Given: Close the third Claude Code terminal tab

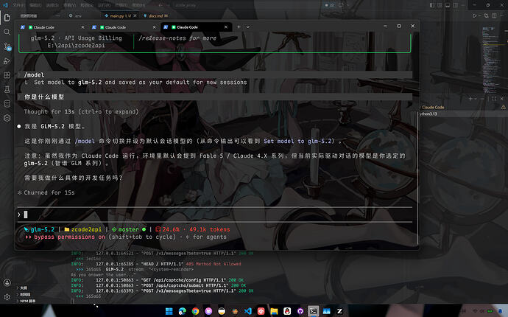Looking at the screenshot, I should 226,27.
